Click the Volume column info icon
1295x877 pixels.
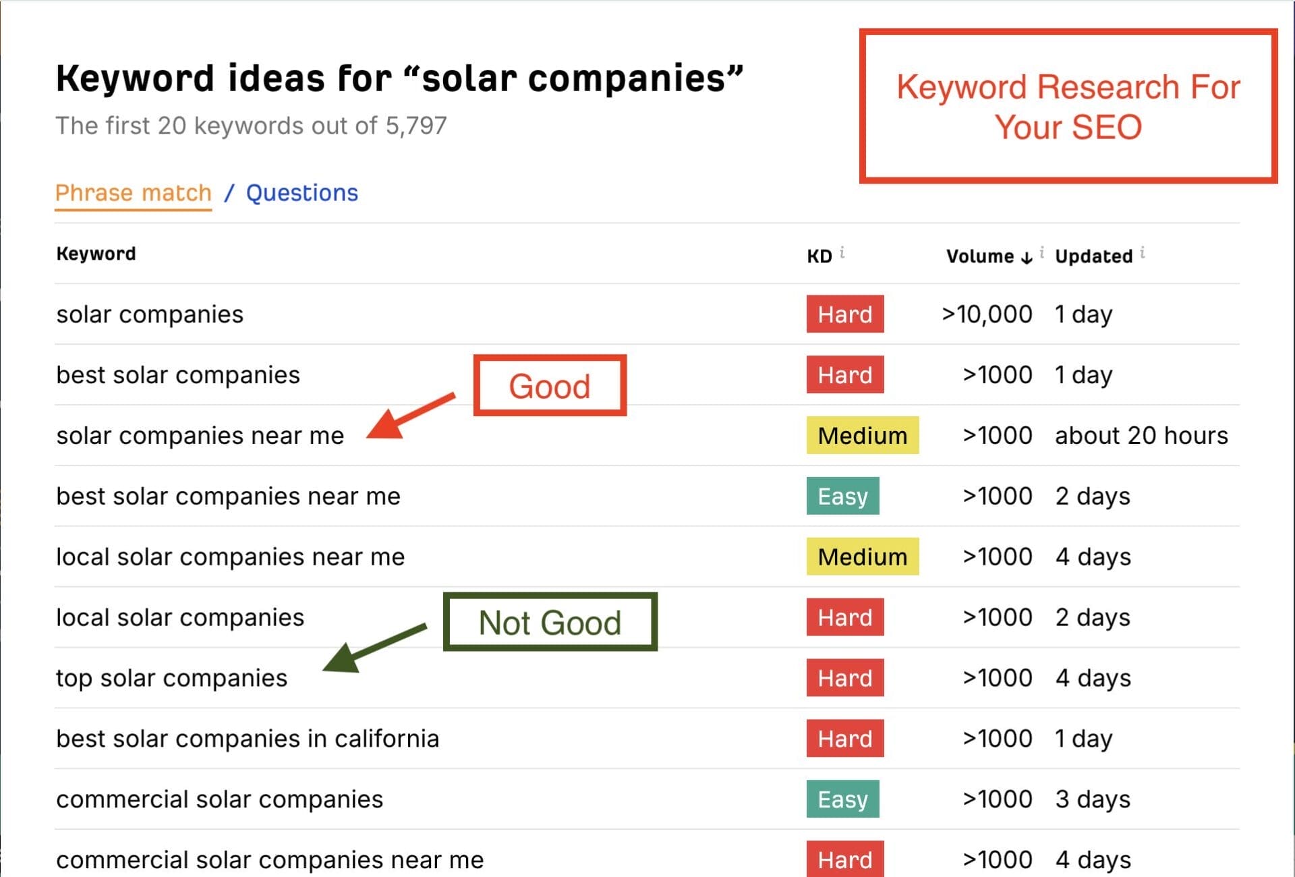pos(1042,253)
